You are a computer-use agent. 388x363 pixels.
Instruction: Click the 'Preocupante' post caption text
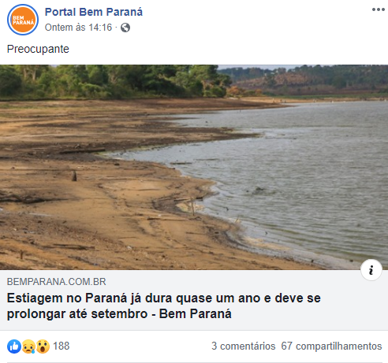point(38,49)
